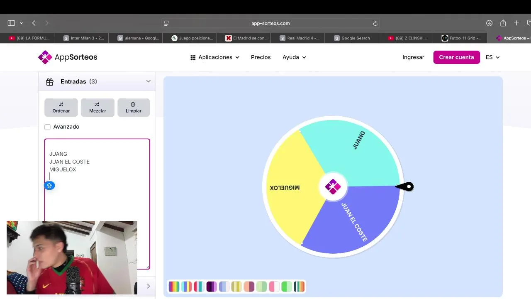Click the AppSorteos logo
531x299 pixels.
(x=68, y=57)
